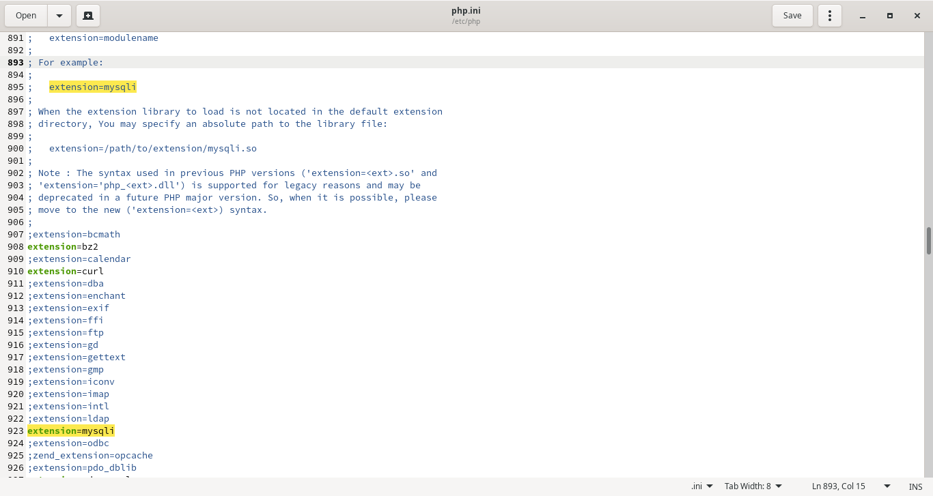This screenshot has width=933, height=496.
Task: Create a new document using the toolbar icon
Action: click(88, 16)
